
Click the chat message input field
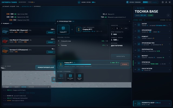[x=25, y=104]
